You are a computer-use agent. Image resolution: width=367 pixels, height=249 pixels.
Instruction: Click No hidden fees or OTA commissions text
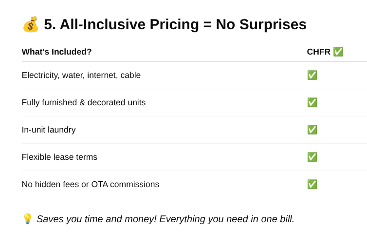pos(91,184)
